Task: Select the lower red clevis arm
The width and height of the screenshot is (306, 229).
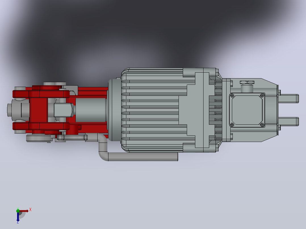Action: (x=41, y=126)
